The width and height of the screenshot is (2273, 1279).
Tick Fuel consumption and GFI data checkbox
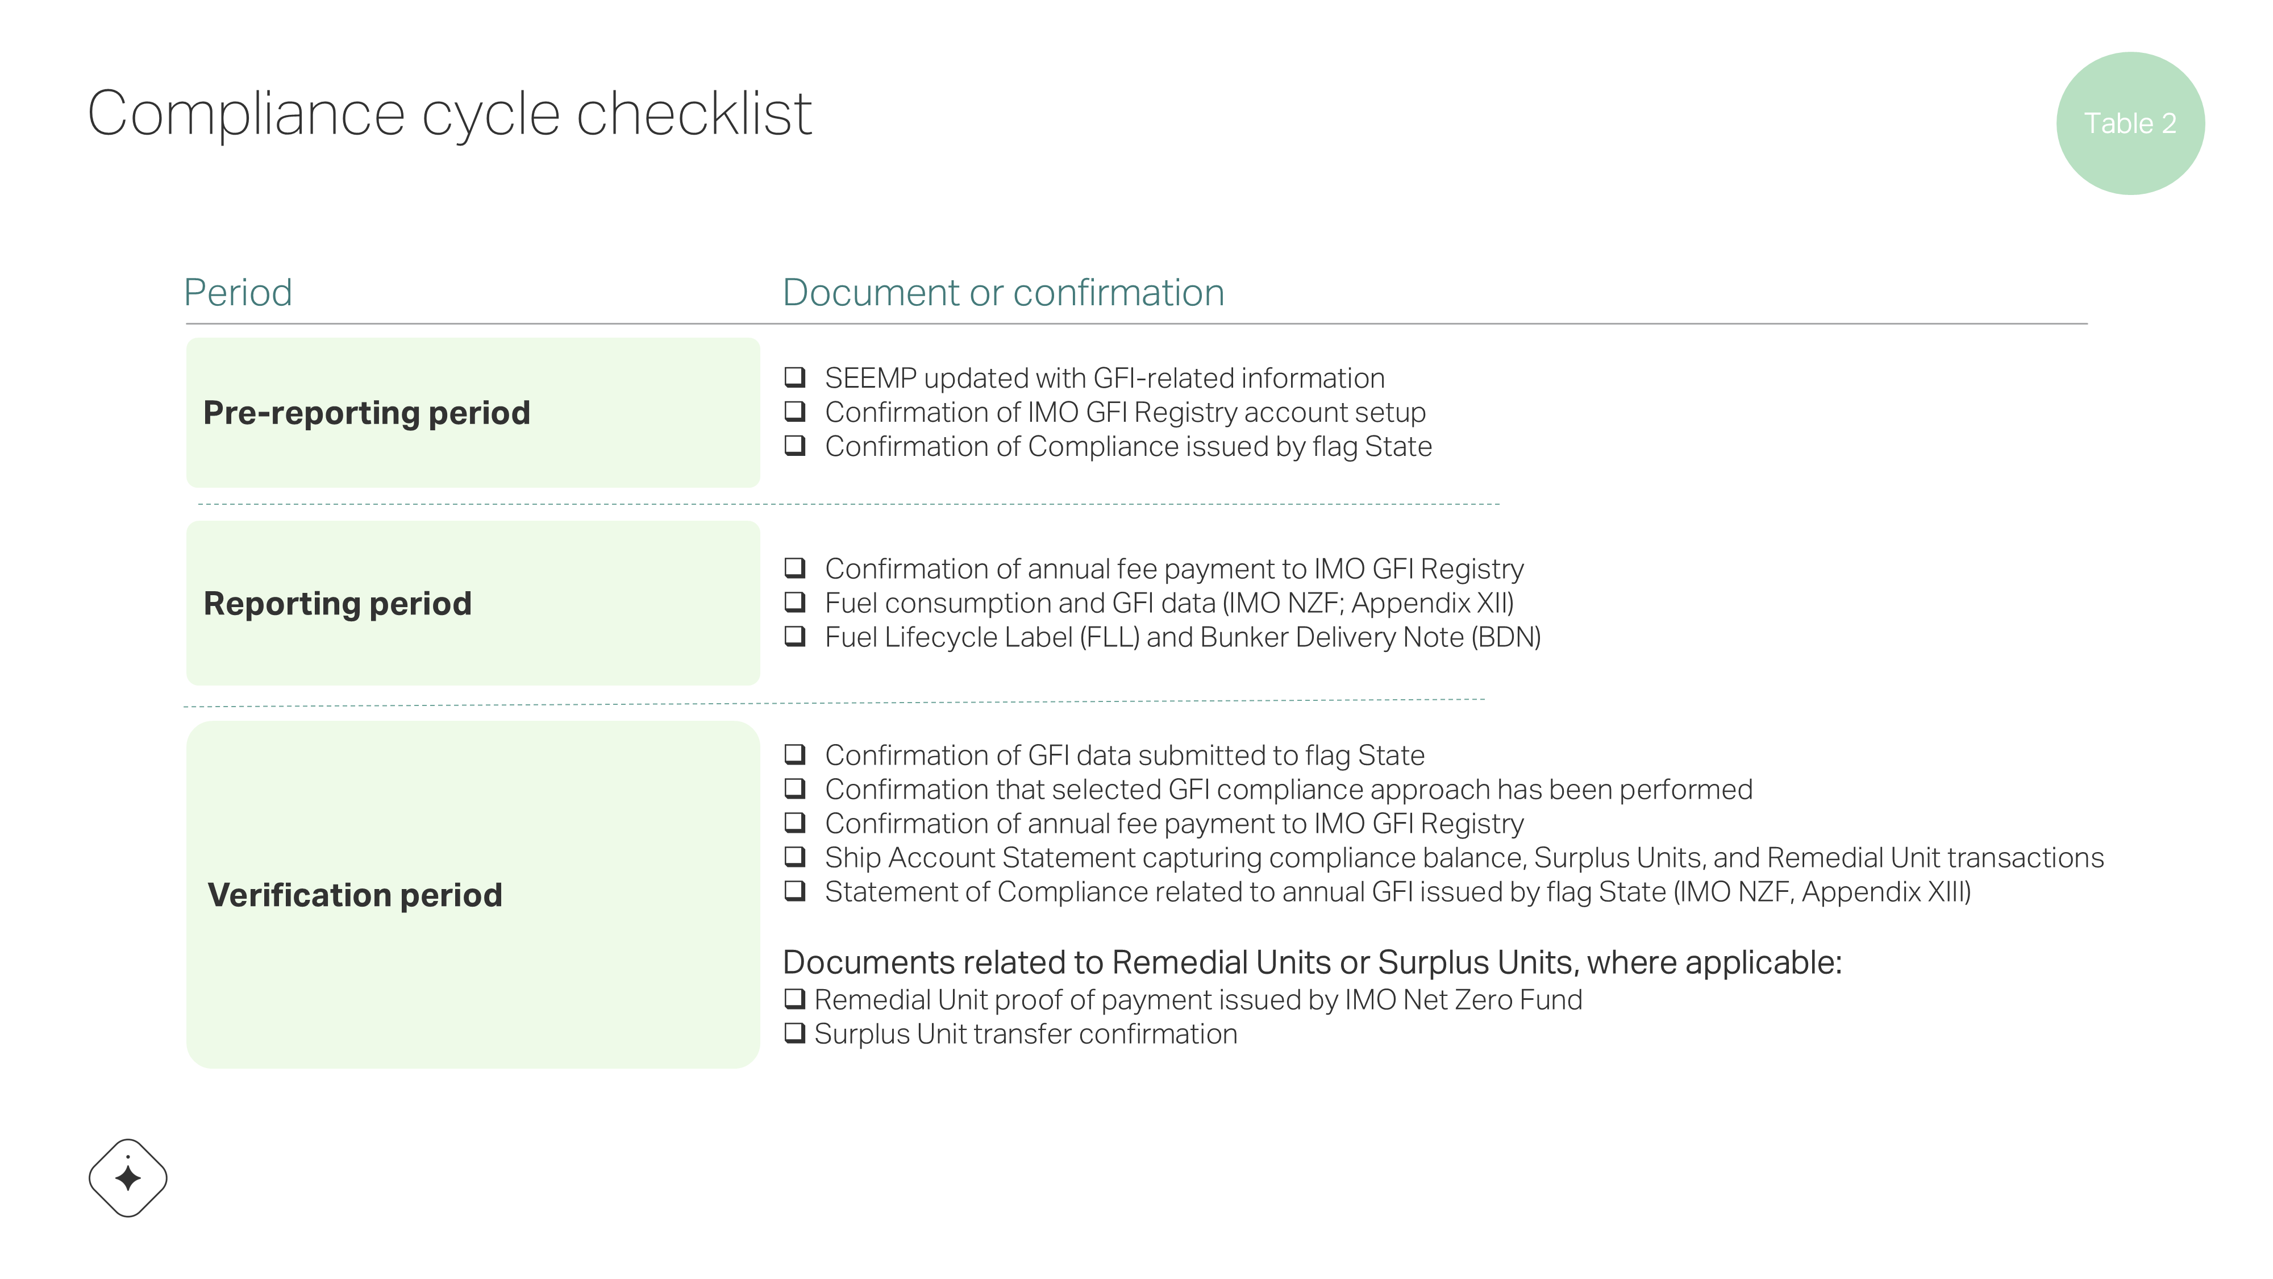tap(795, 602)
